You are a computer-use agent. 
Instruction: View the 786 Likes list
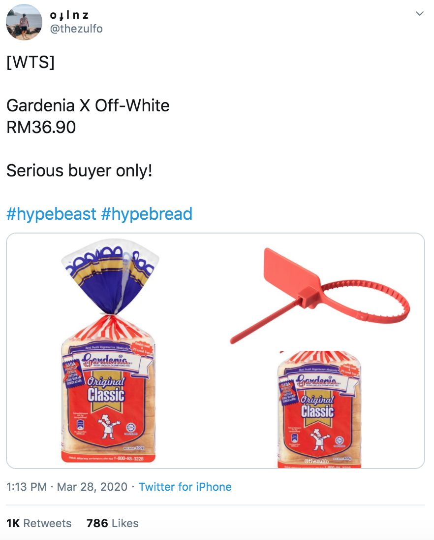113,523
